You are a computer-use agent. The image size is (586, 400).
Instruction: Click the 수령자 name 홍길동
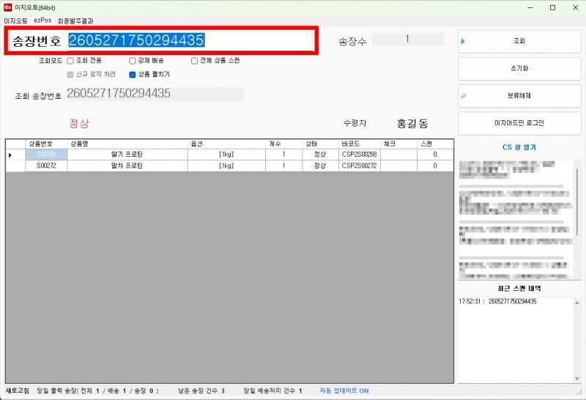coord(412,123)
